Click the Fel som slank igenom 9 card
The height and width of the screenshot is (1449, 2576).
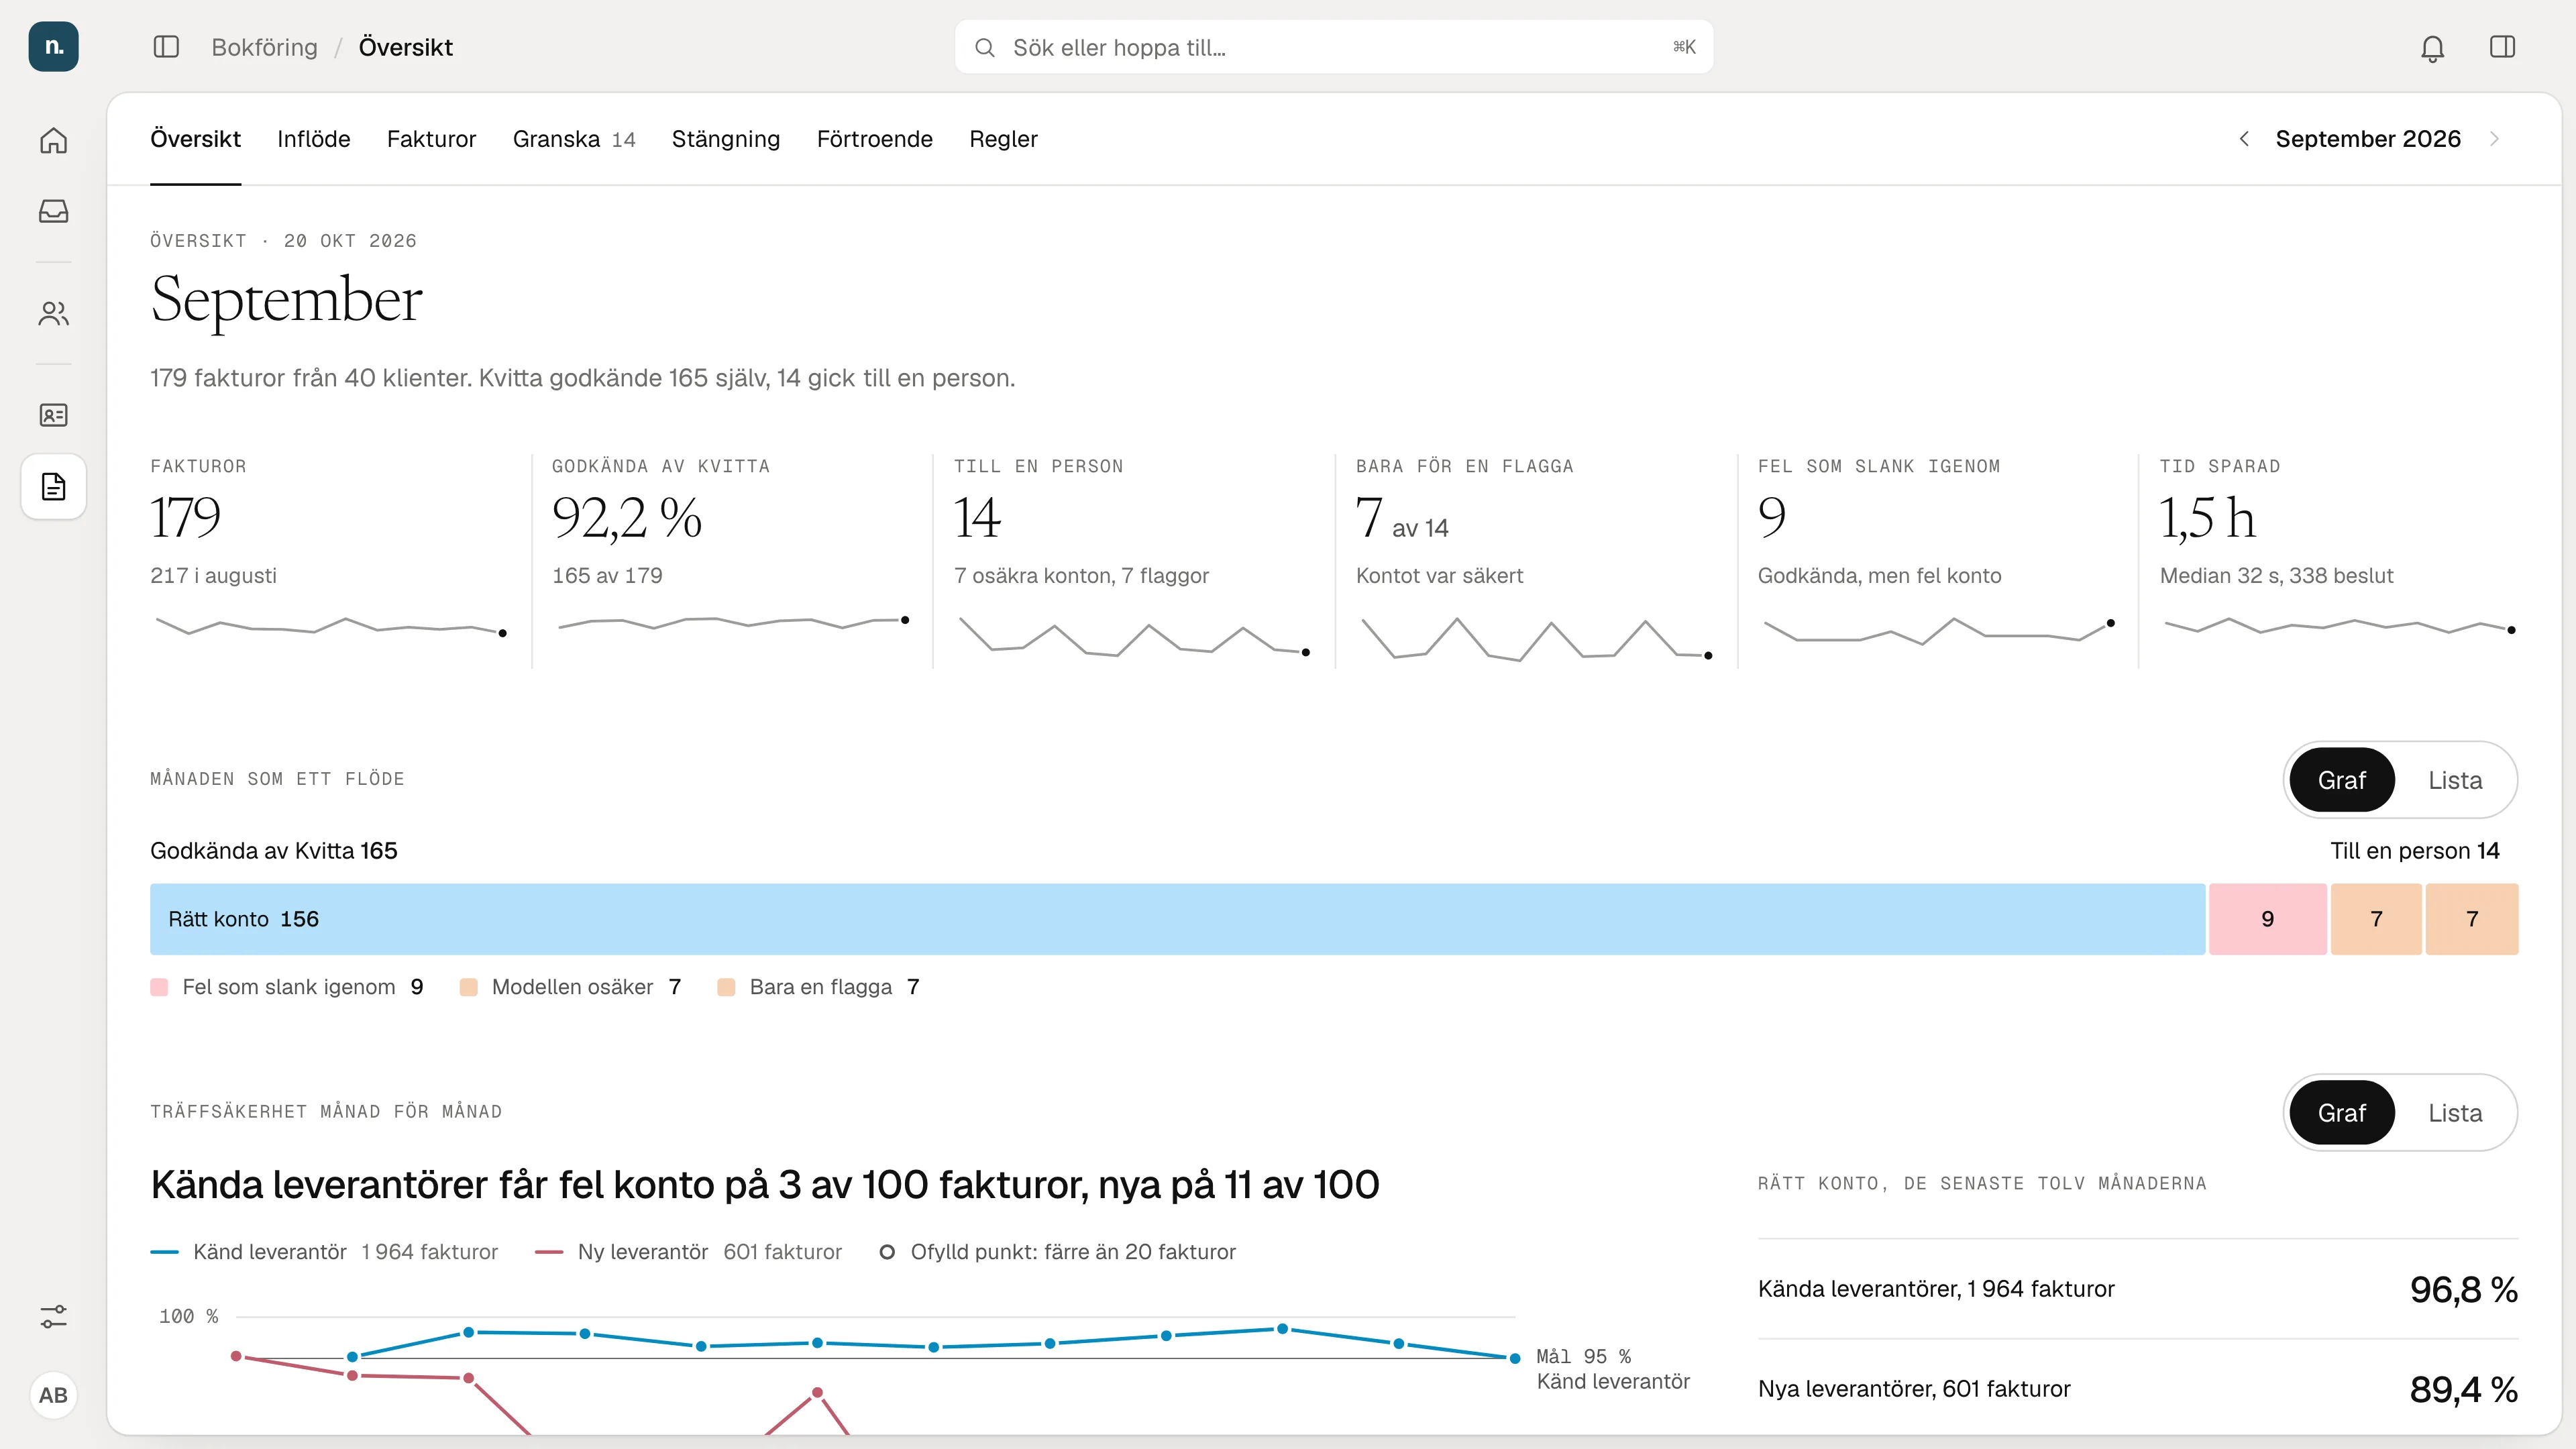(x=1937, y=560)
